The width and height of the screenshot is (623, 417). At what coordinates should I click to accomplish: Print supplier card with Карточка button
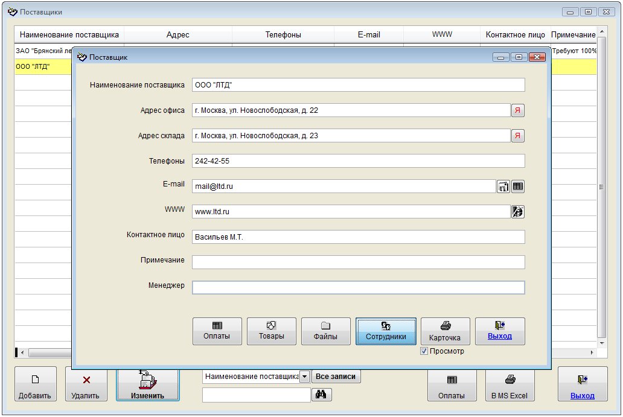(445, 331)
